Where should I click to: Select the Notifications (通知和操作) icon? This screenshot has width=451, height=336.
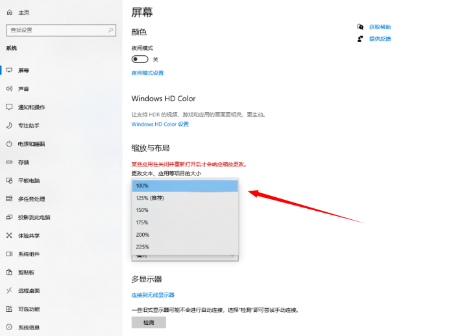pyautogui.click(x=9, y=107)
